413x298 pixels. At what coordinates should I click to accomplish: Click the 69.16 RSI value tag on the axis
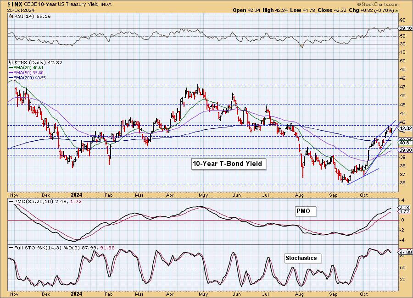pyautogui.click(x=406, y=28)
